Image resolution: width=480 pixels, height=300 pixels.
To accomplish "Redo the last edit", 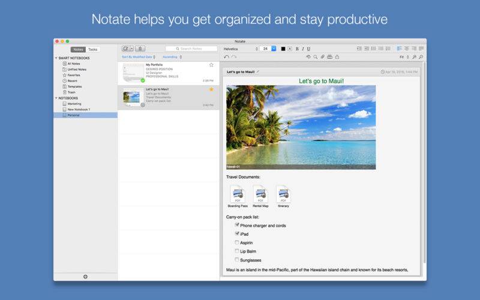I will 234,57.
